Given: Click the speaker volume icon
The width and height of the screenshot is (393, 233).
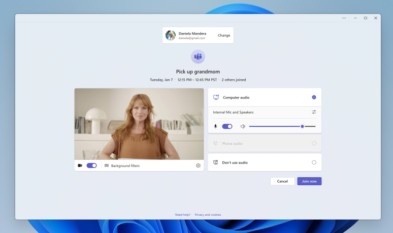Looking at the screenshot, I should point(243,126).
